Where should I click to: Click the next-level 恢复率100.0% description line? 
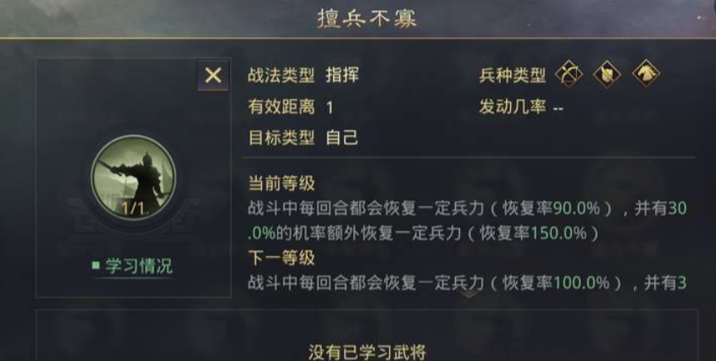point(466,282)
